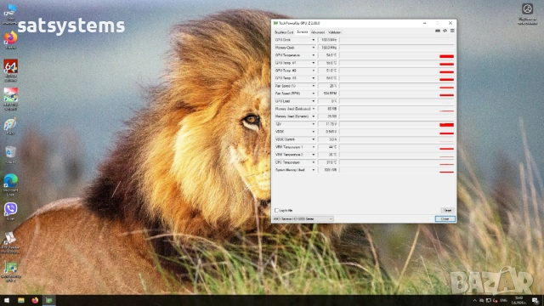This screenshot has height=306, width=544.
Task: Open the desktop shortcut above GPU-Z shortcut
Action: point(10,242)
